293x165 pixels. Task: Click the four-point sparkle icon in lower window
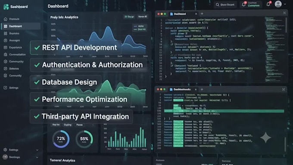pos(265,137)
